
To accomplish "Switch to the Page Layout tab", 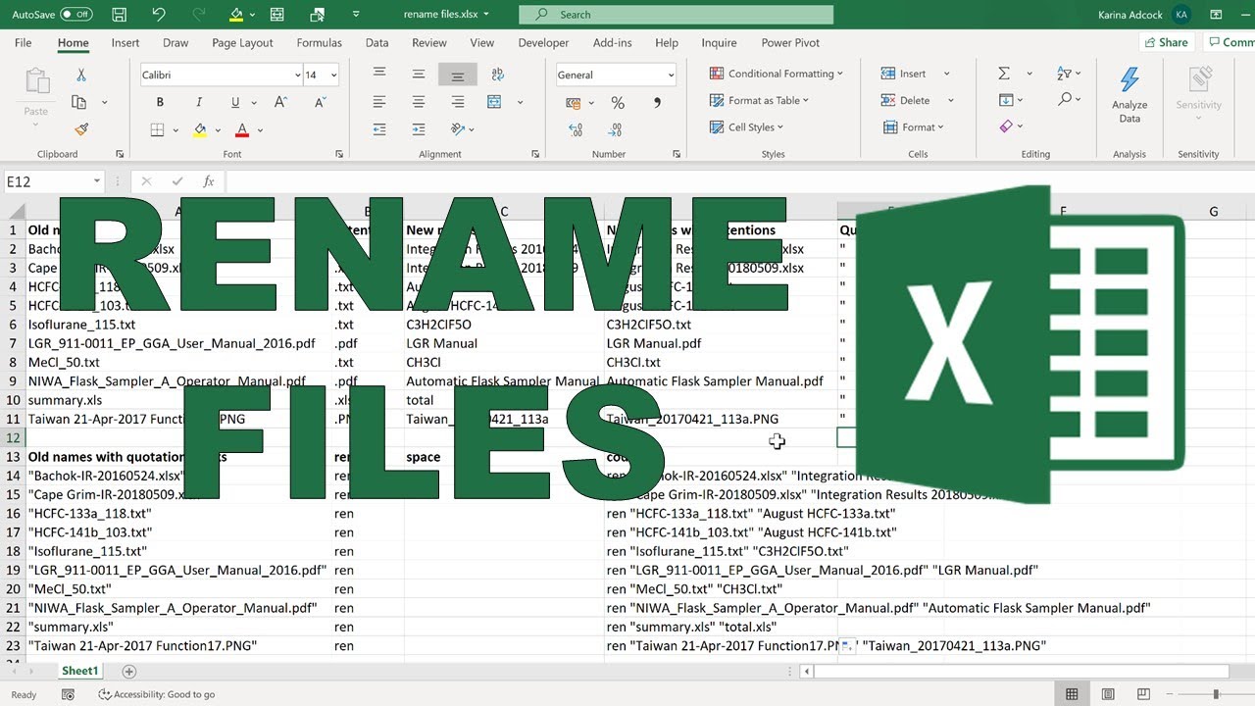I will pos(242,43).
